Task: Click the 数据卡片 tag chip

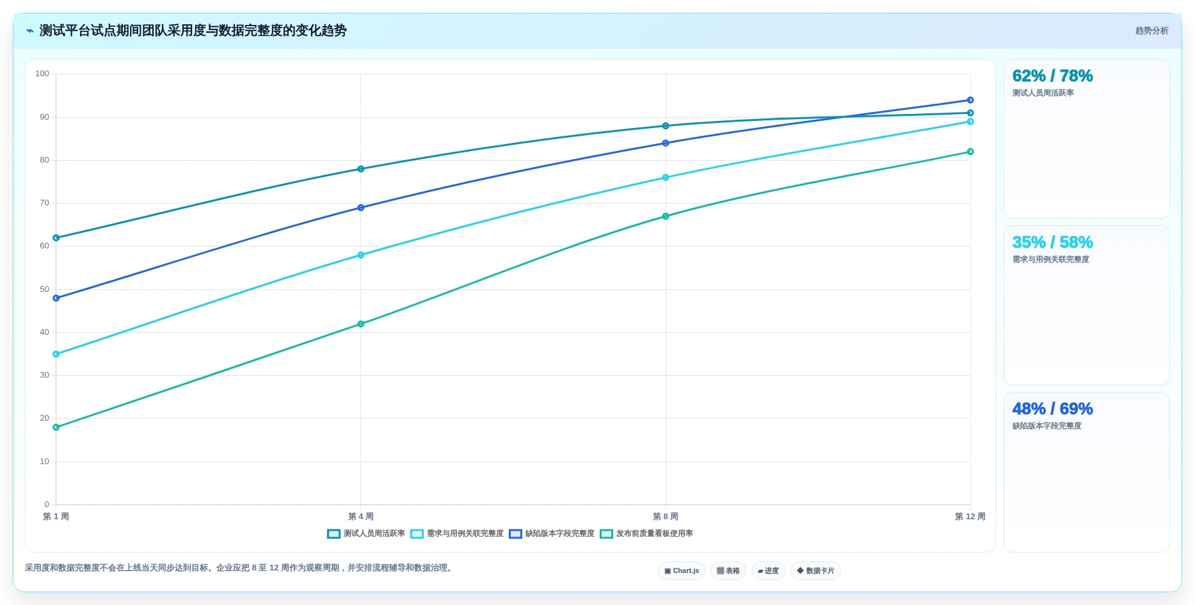Action: tap(815, 571)
